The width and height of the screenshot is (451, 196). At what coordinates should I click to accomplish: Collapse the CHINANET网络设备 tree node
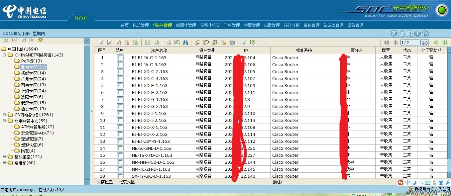point(4,55)
